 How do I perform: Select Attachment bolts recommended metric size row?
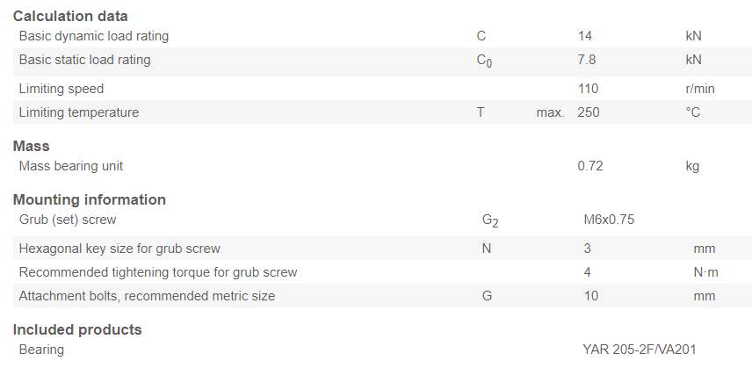pyautogui.click(x=382, y=296)
